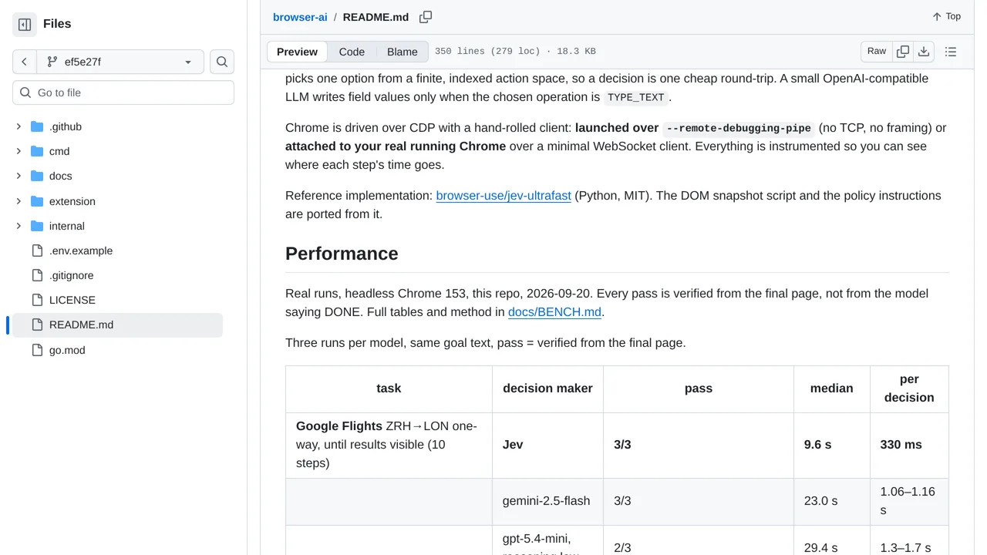Open the internal folder

67,226
